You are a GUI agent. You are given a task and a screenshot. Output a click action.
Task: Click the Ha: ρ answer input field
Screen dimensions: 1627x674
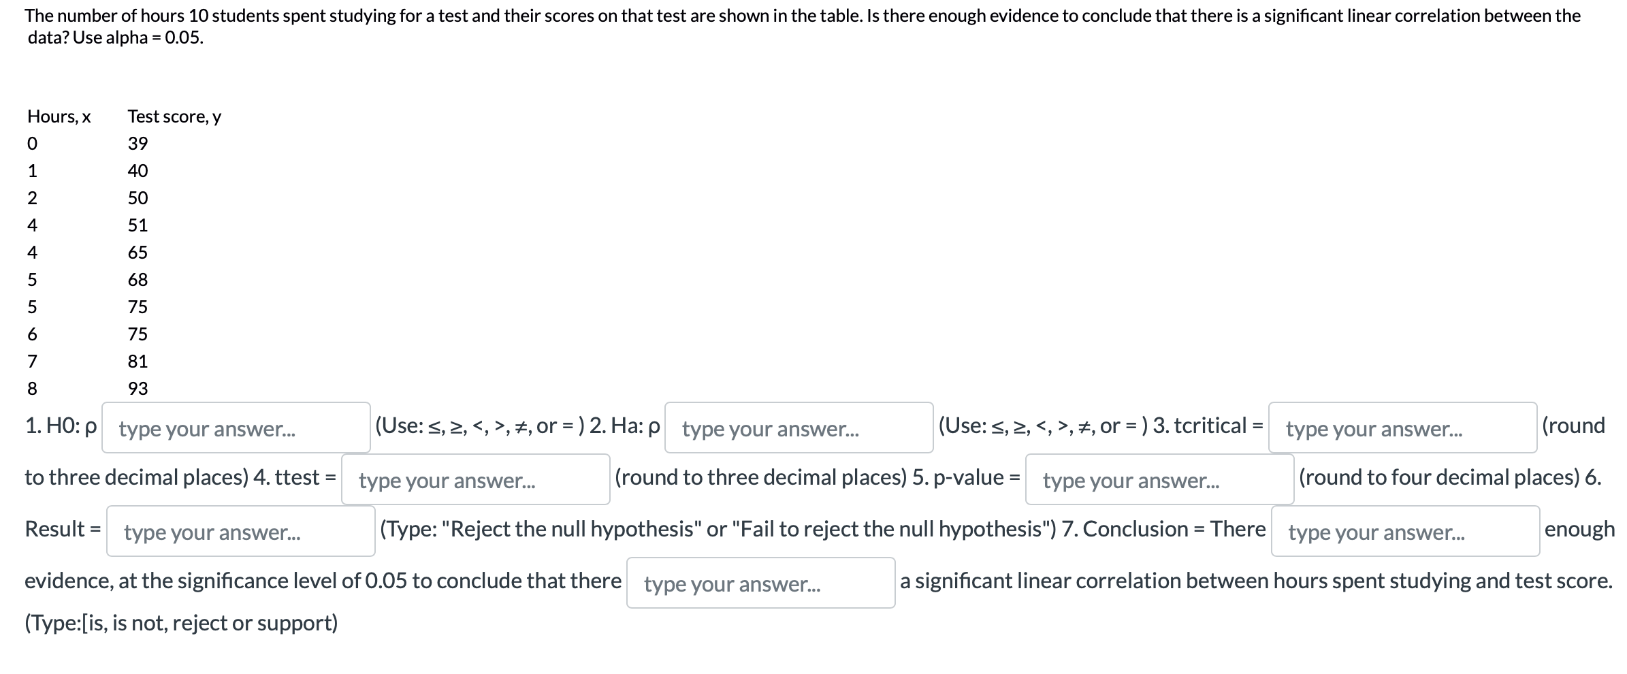coord(800,429)
